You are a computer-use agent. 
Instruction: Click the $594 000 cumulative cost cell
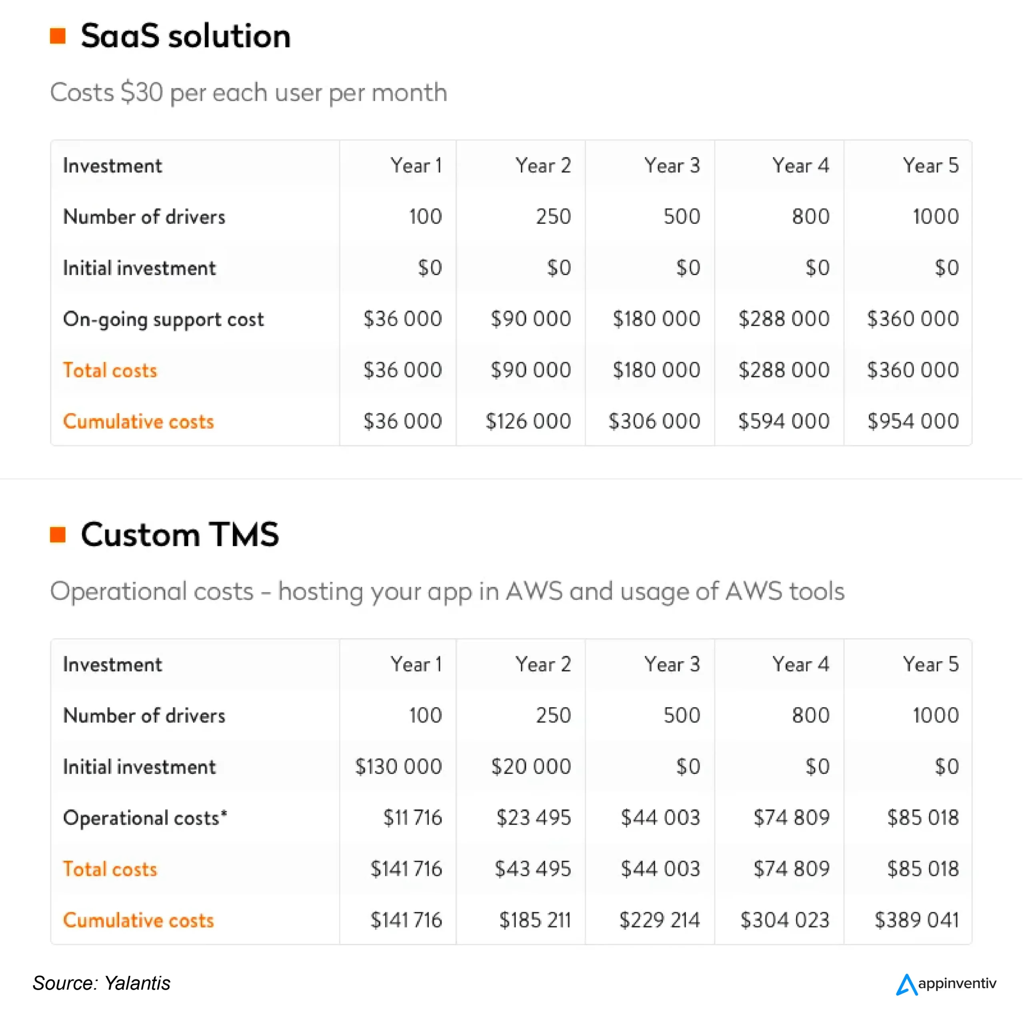[x=784, y=421]
